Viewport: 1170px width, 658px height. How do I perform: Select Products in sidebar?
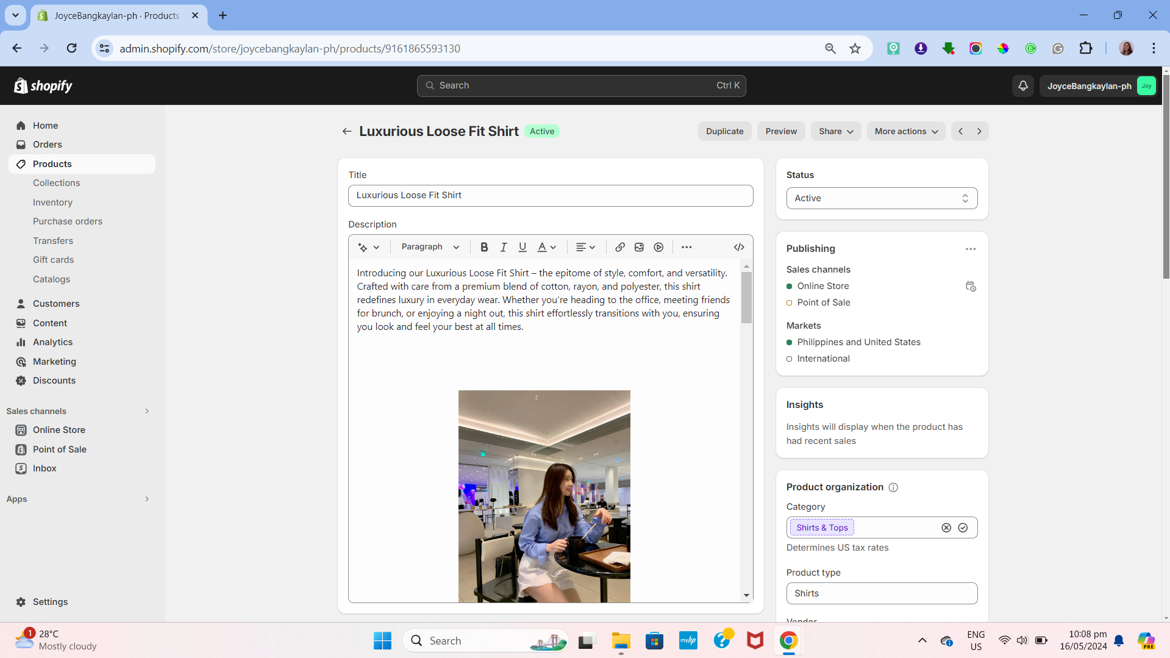coord(82,164)
